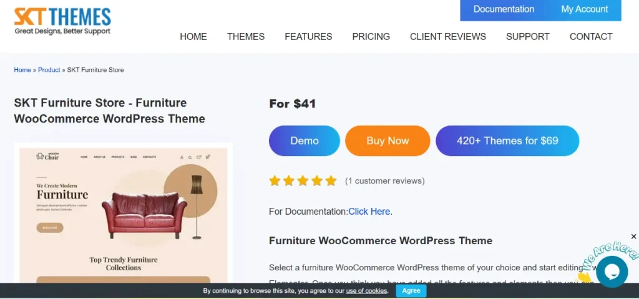Close the We Are Here chat popup
The width and height of the screenshot is (639, 299).
[633, 237]
